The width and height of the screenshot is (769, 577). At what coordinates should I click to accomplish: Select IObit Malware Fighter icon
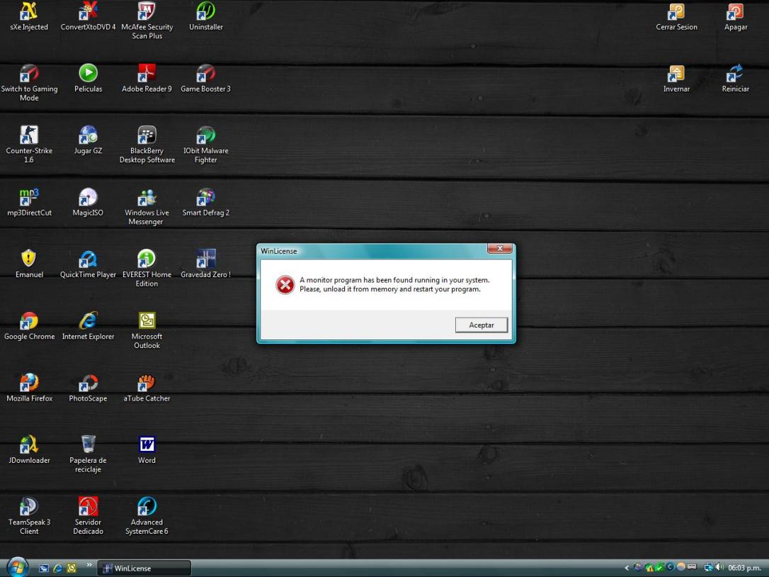pos(206,145)
